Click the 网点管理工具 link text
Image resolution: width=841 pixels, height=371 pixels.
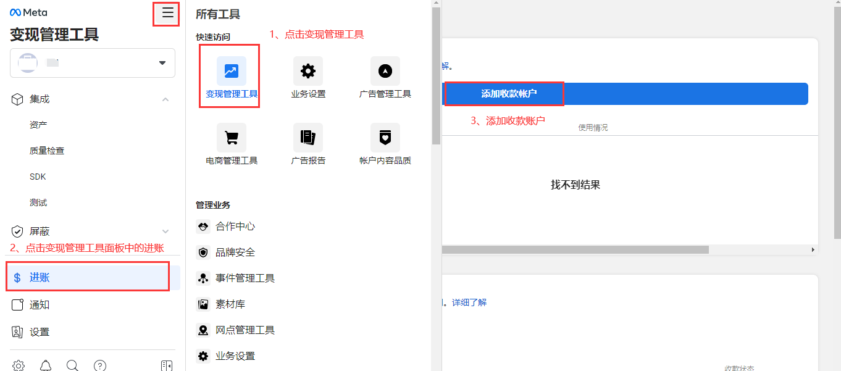coord(245,330)
